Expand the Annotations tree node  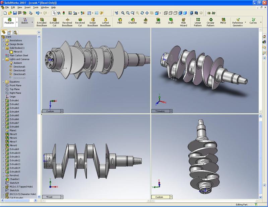tap(3, 40)
